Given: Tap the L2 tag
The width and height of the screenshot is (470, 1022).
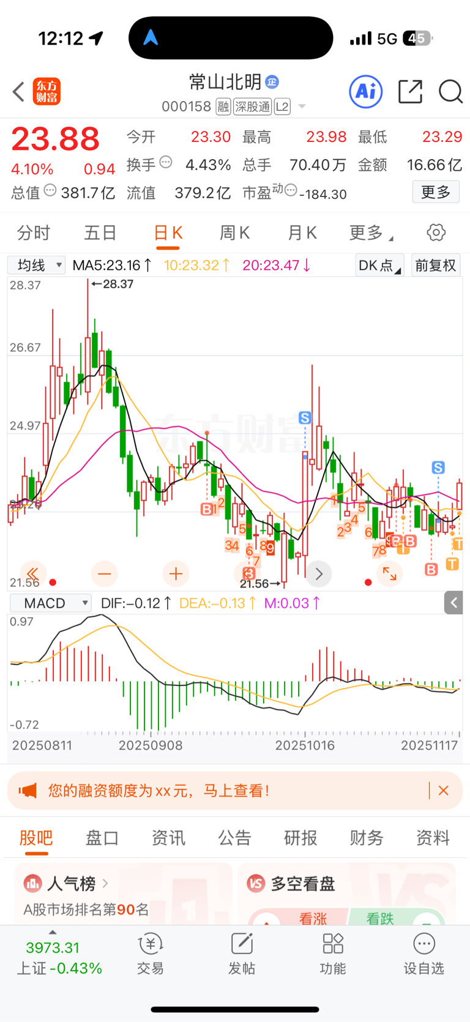Looking at the screenshot, I should pos(282,107).
